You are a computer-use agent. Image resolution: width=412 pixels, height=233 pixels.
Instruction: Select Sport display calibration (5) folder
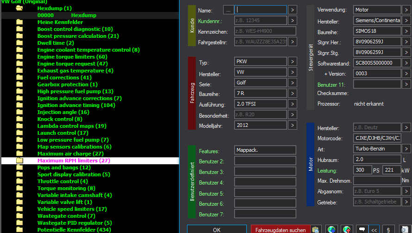coord(74,174)
